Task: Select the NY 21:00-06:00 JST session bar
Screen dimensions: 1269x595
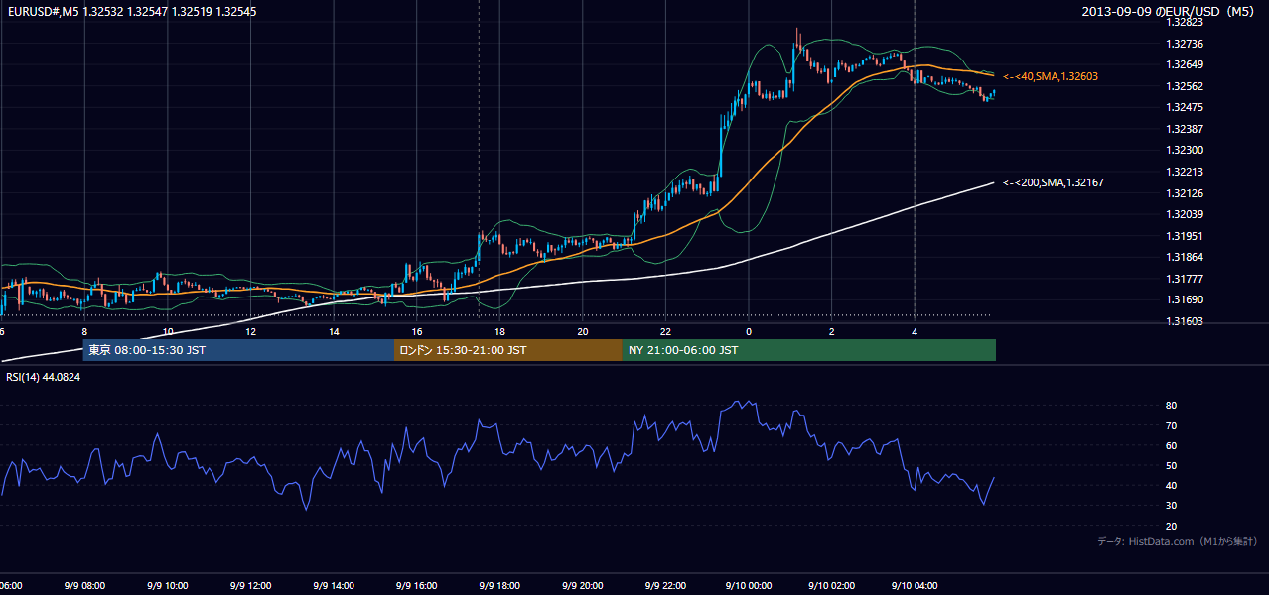Action: (809, 350)
